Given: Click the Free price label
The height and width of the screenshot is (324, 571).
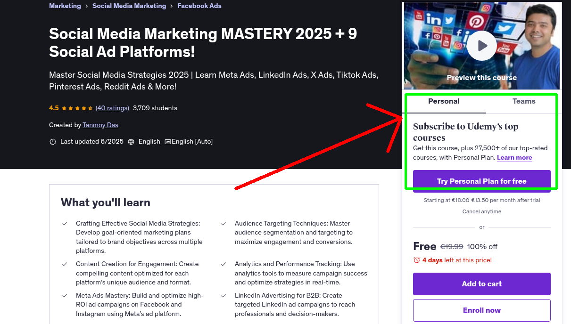Looking at the screenshot, I should click(x=425, y=246).
